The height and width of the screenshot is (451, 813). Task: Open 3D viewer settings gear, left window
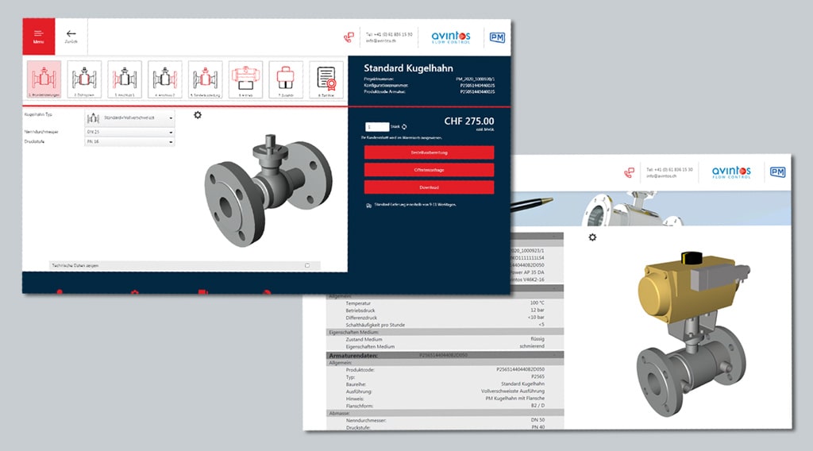[x=198, y=115]
